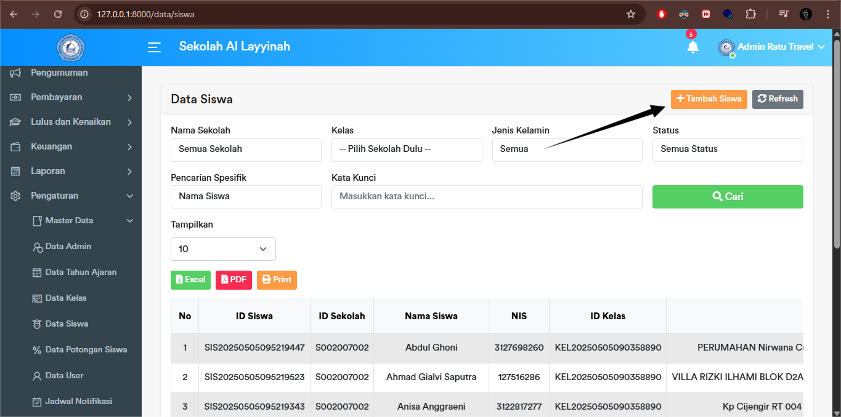Click the notification bell icon
The height and width of the screenshot is (417, 841).
(x=693, y=47)
